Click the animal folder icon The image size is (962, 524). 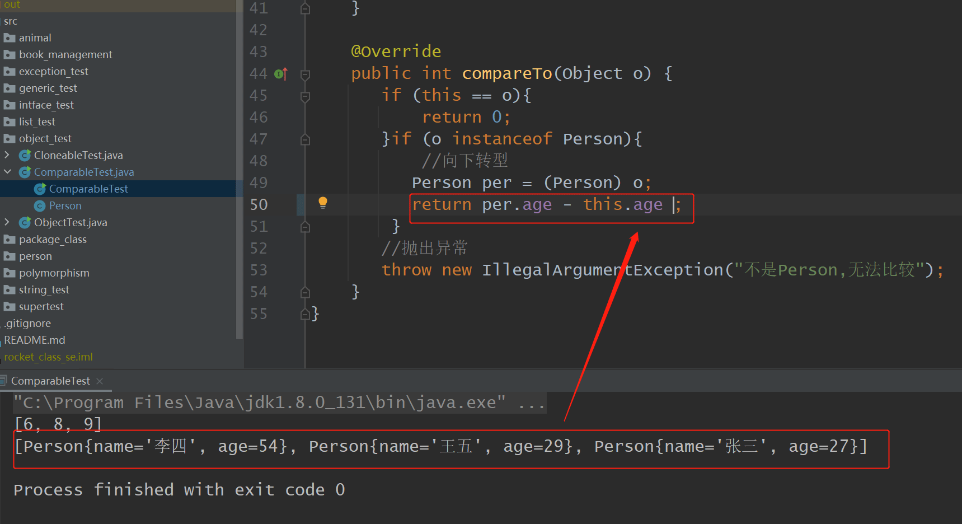pos(10,38)
